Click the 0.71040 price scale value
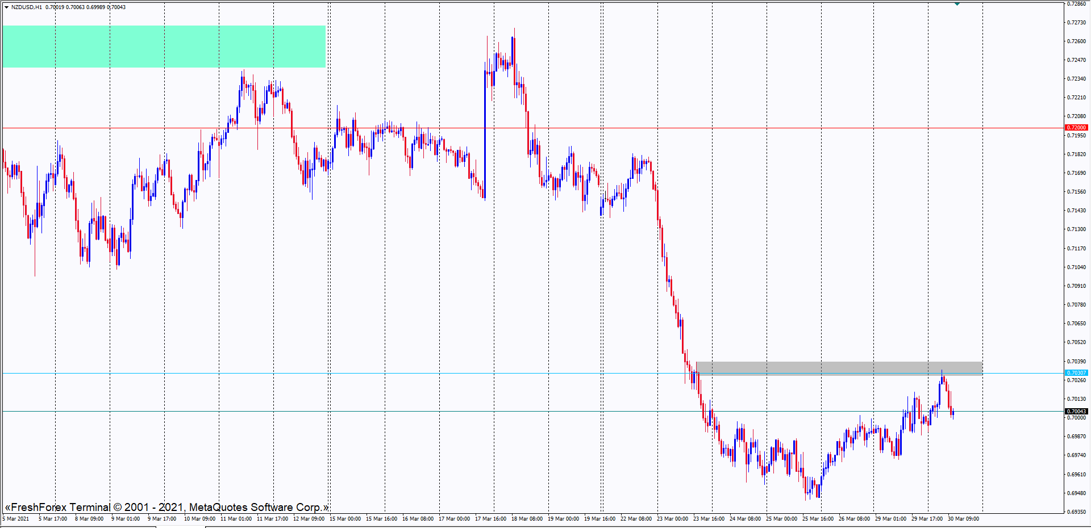Screen dimensions: 1091x528 click(1076, 267)
